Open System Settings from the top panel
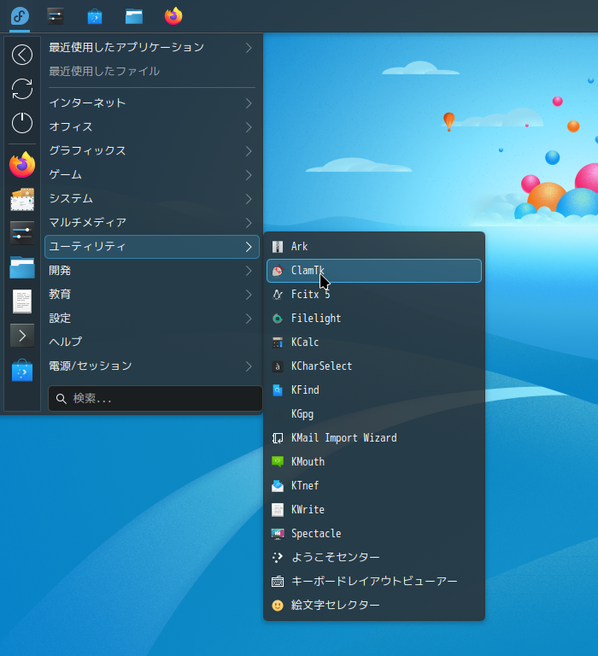 click(x=56, y=16)
